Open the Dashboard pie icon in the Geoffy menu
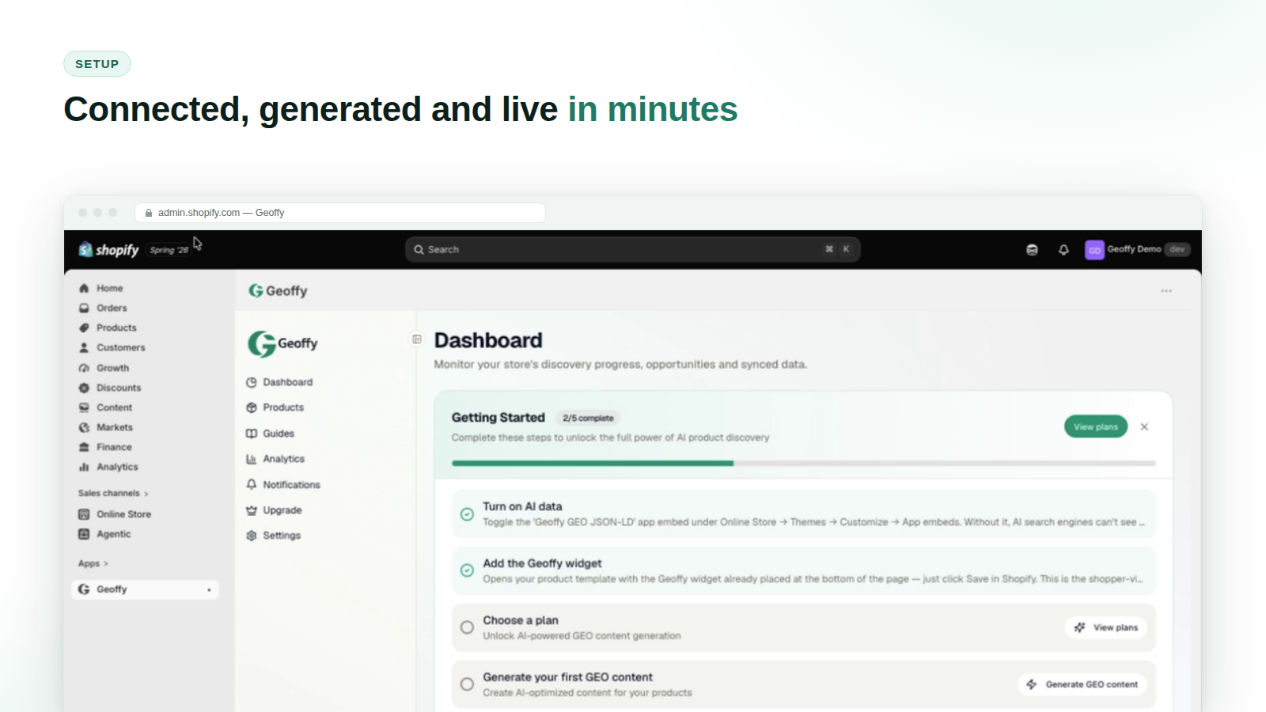 pyautogui.click(x=252, y=382)
